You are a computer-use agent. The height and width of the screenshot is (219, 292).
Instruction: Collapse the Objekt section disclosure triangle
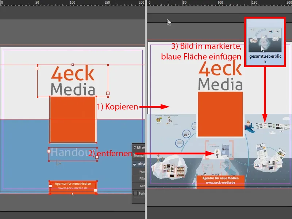coord(134,164)
